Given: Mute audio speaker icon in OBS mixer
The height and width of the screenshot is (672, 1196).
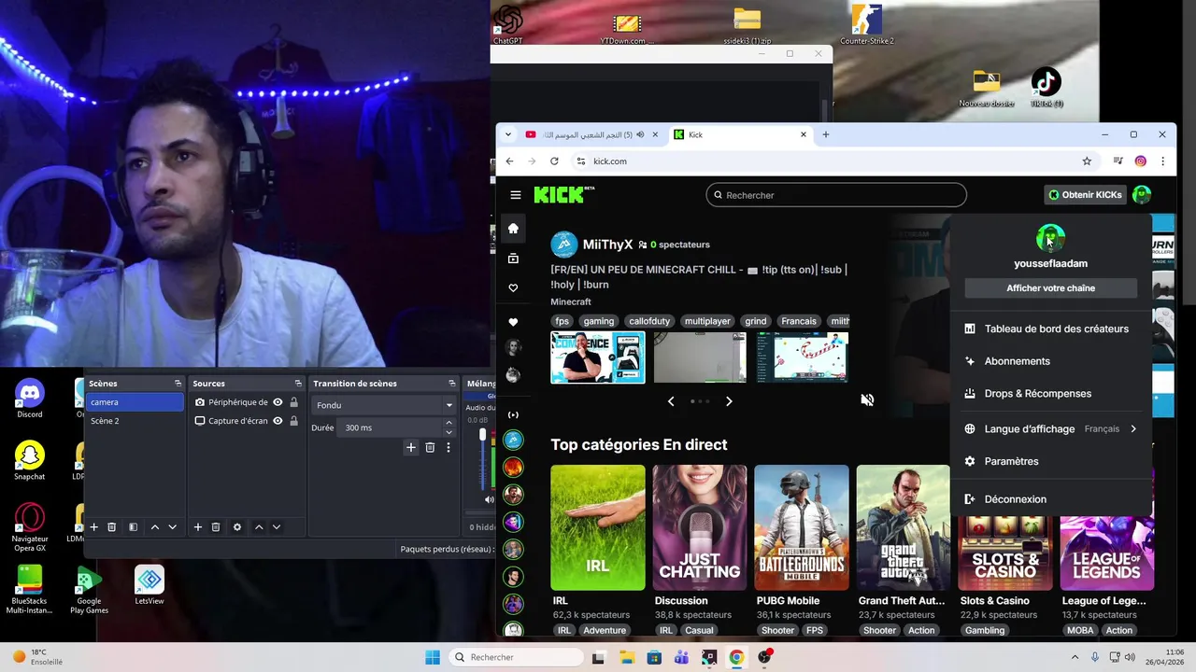Looking at the screenshot, I should click(489, 499).
